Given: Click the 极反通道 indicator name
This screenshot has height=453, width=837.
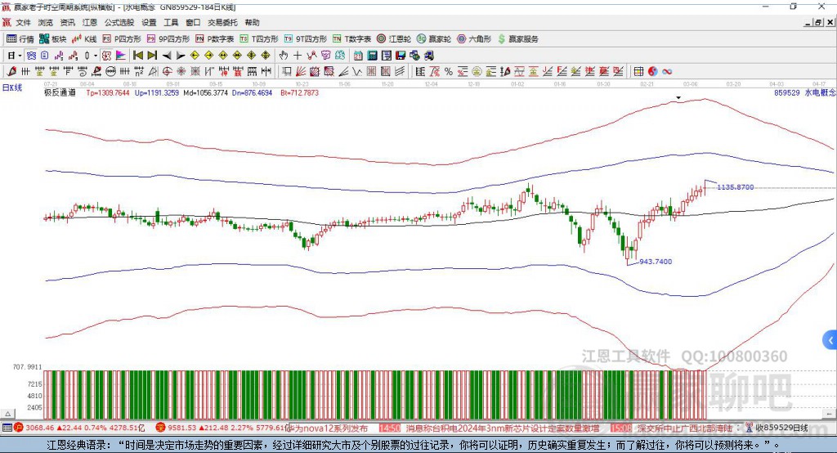Looking at the screenshot, I should (60, 92).
